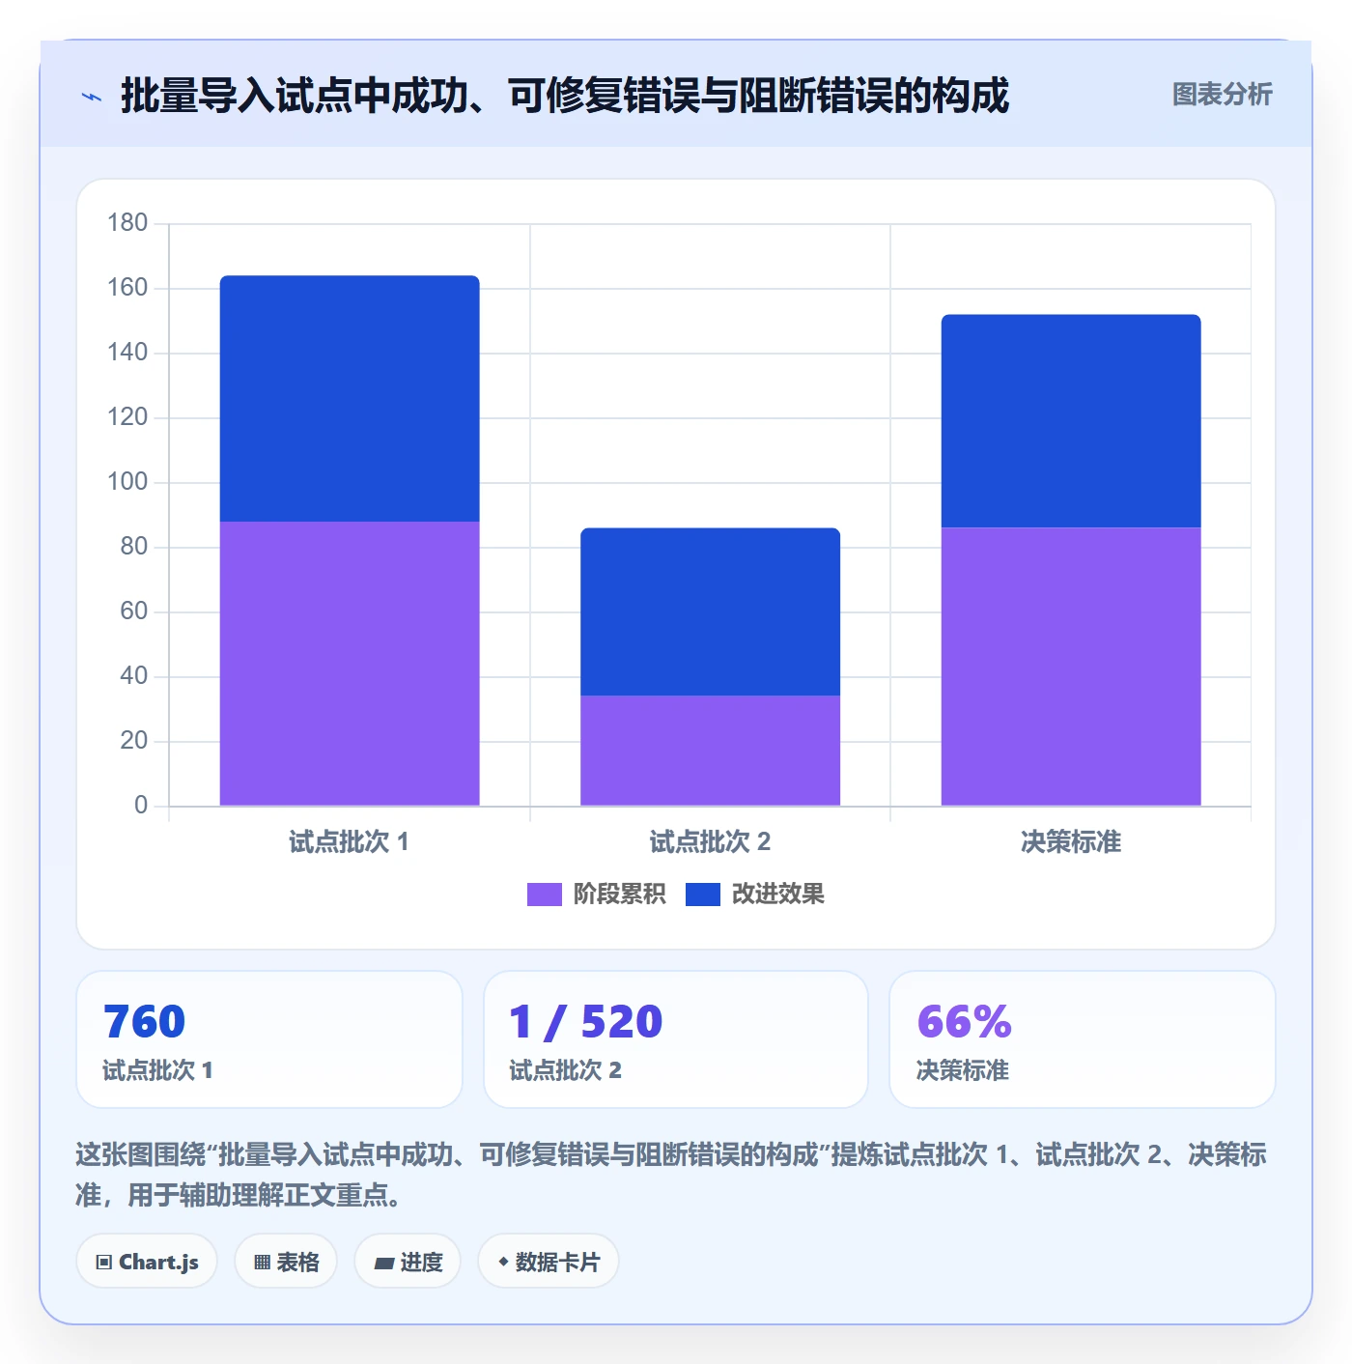The image size is (1352, 1364).
Task: Click the 66% value in the stat card
Action: (964, 1022)
